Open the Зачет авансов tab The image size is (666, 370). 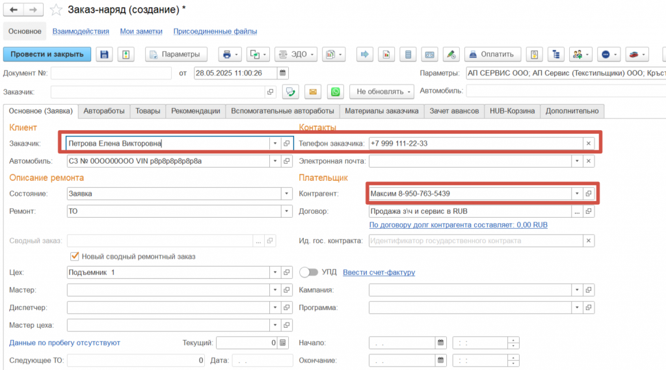[454, 111]
